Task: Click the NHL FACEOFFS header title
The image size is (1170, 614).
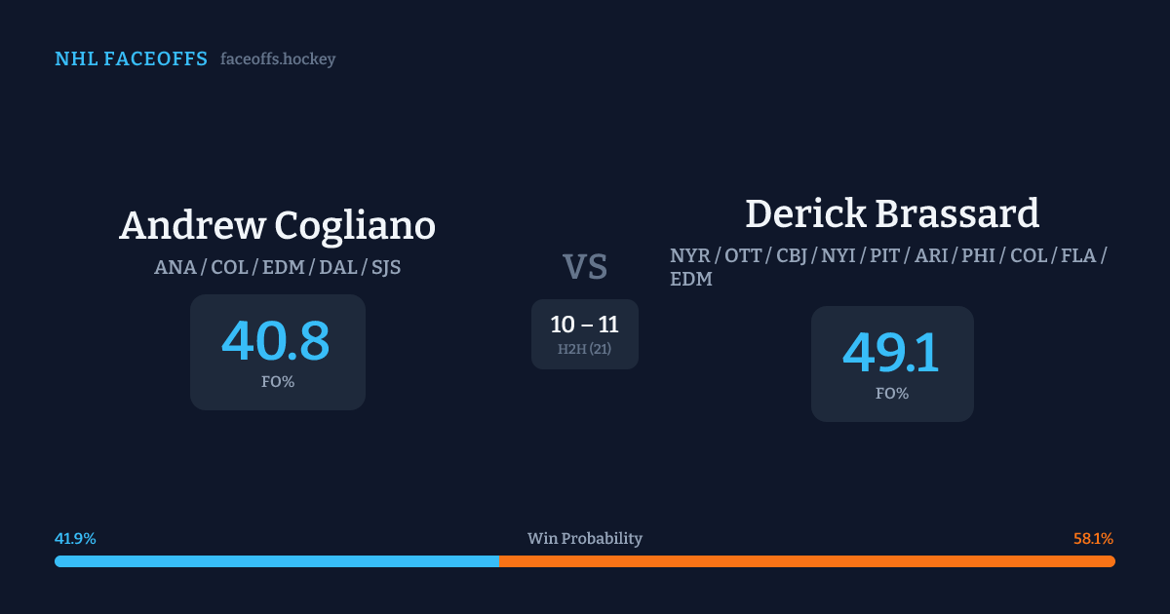Action: coord(131,59)
